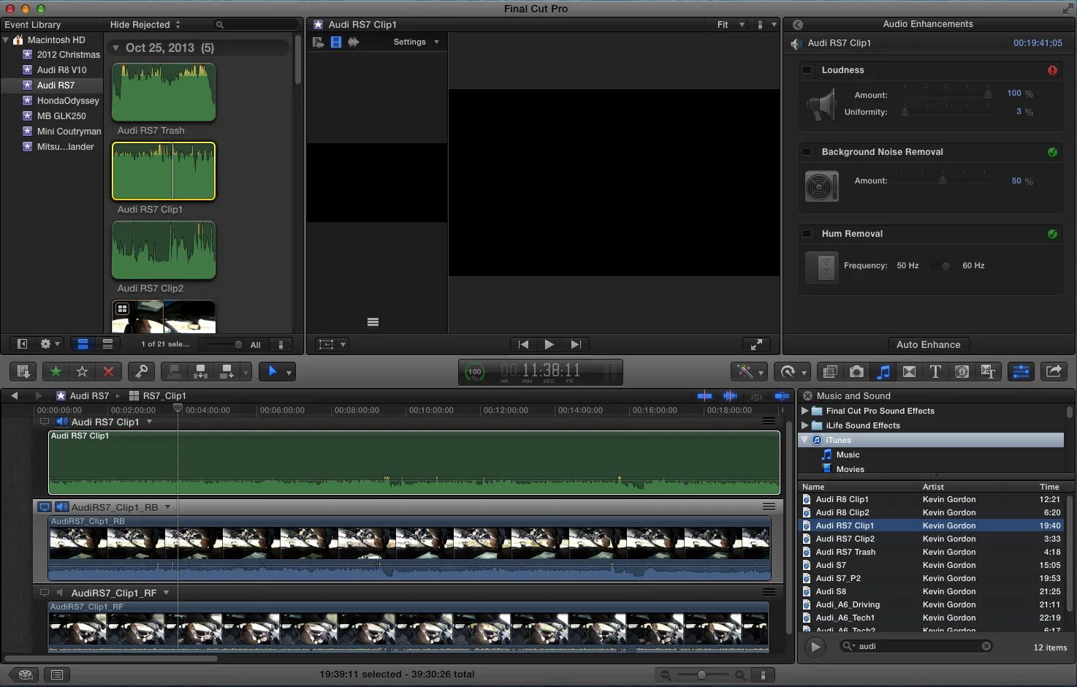1077x687 pixels.
Task: Expand Final Cut Pro Sound Effects folder
Action: [805, 411]
